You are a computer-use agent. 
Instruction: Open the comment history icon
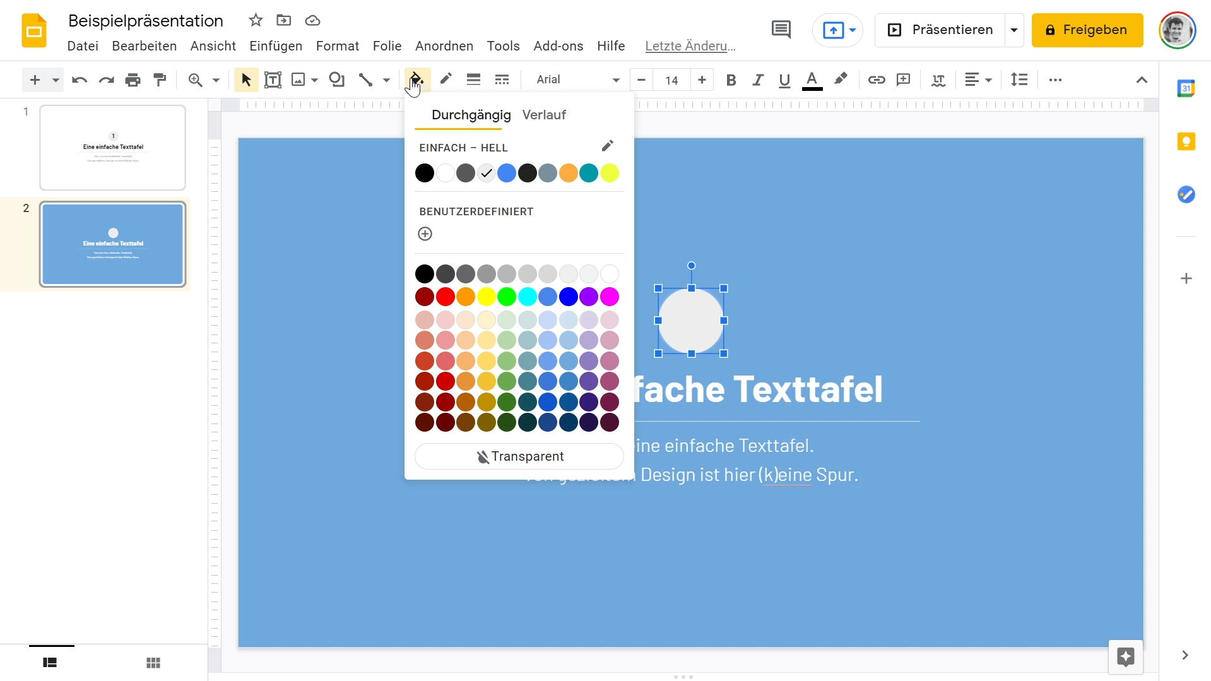781,30
